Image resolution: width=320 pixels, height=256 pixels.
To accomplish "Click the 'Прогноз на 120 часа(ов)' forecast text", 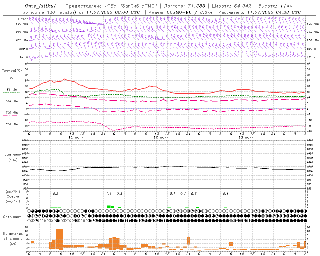I will pyautogui.click(x=48, y=12).
